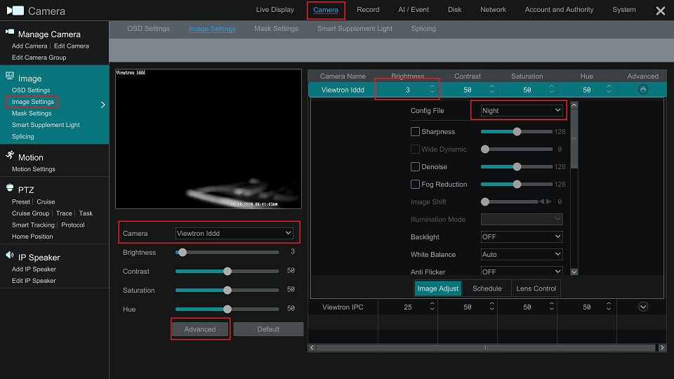Click the camera logo icon beside title
The width and height of the screenshot is (674, 379).
pos(15,11)
